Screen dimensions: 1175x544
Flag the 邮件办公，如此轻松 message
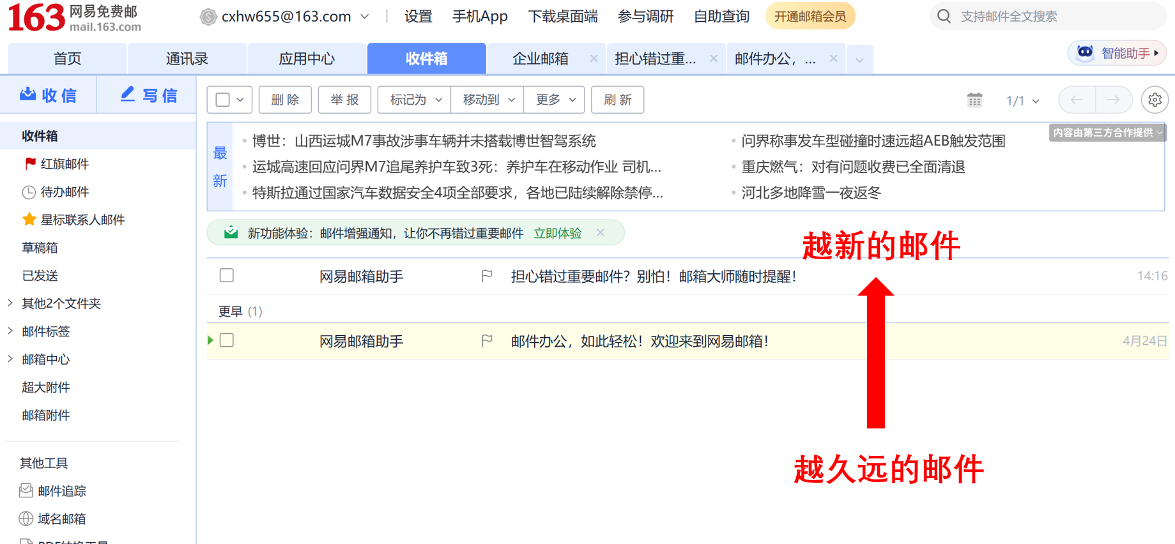pos(487,341)
